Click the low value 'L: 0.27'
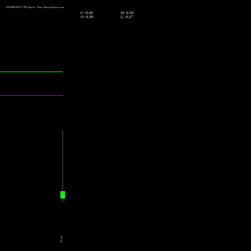 (x=127, y=17)
